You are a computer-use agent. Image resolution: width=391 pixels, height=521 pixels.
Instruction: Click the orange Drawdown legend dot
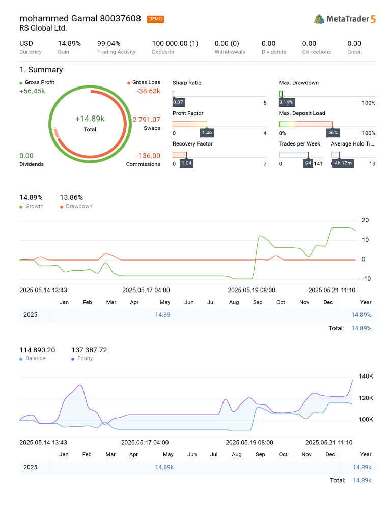62,207
